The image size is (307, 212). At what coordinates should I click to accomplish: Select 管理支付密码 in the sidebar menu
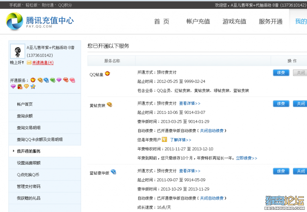tap(29, 187)
